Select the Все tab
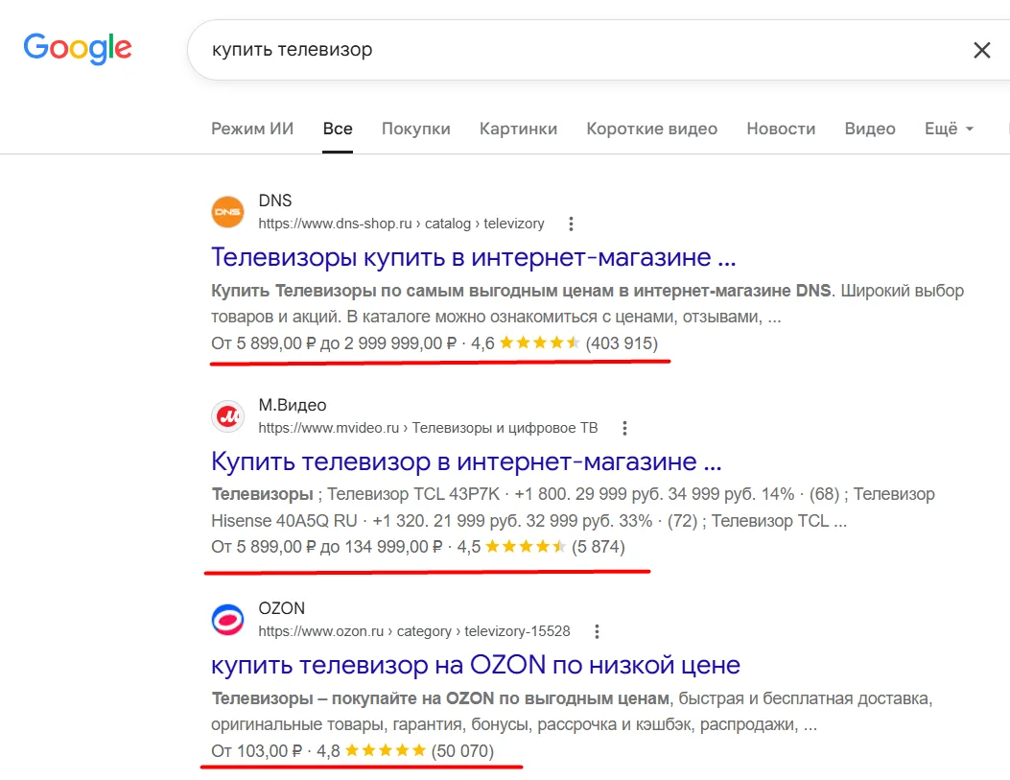Image resolution: width=1010 pixels, height=780 pixels. click(x=338, y=129)
